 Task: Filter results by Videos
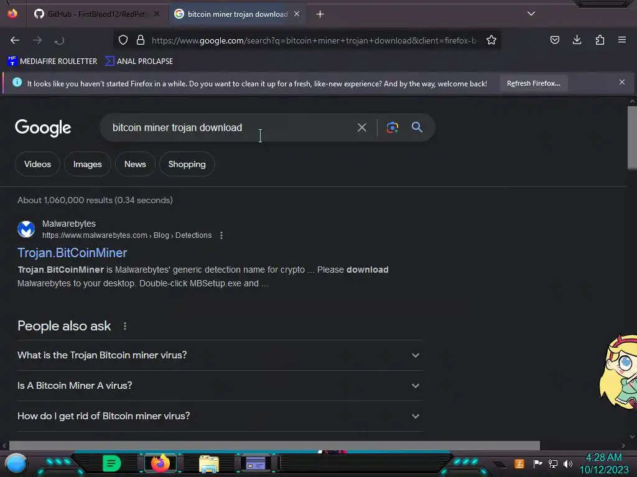coord(37,164)
